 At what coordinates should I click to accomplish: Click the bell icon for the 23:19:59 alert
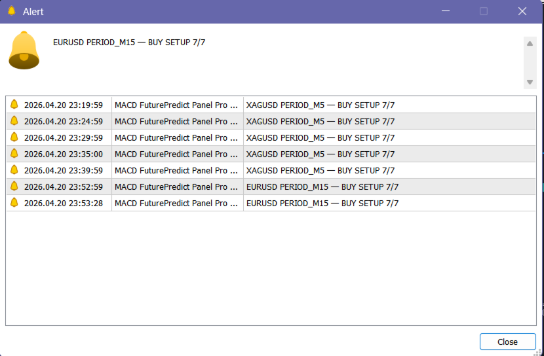coord(14,105)
